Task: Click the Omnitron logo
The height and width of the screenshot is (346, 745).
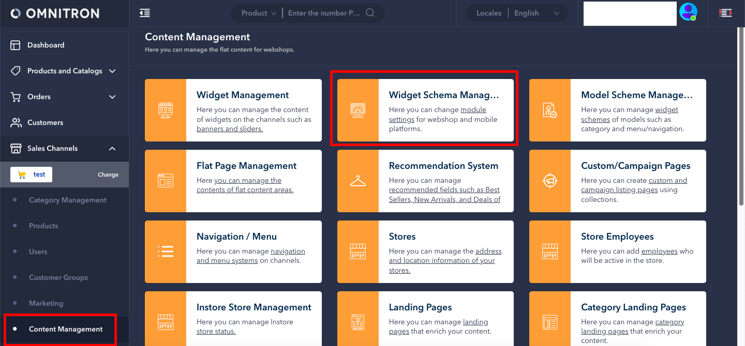Action: 55,13
